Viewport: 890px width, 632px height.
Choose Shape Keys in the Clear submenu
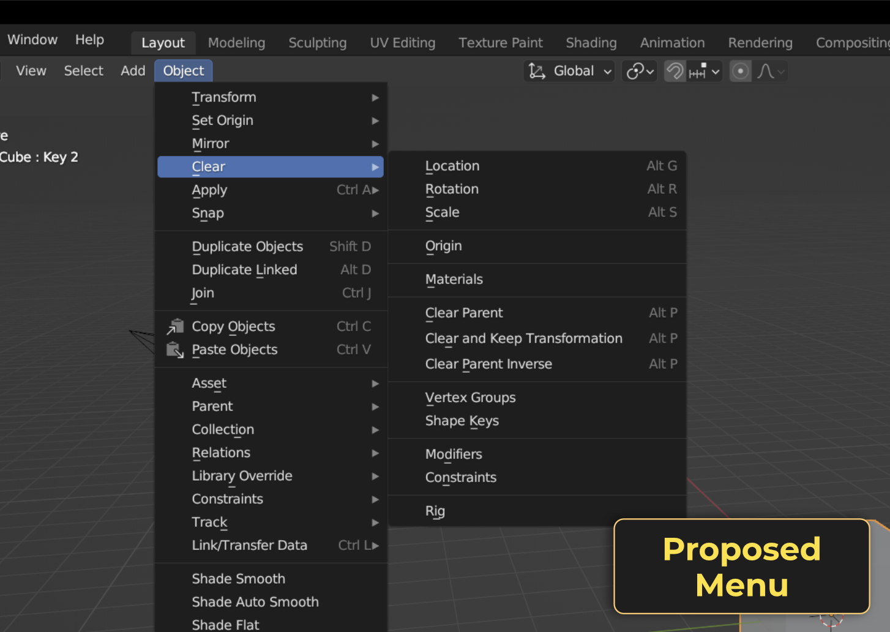click(x=537, y=421)
